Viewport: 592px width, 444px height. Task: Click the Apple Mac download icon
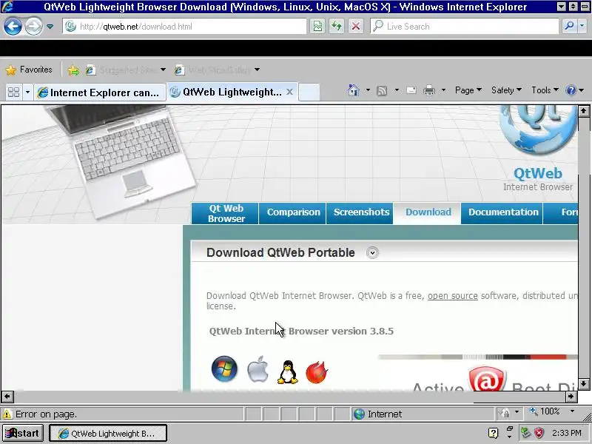point(258,369)
